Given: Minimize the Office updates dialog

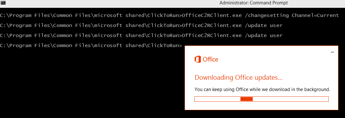Looking at the screenshot, I should click(x=332, y=52).
